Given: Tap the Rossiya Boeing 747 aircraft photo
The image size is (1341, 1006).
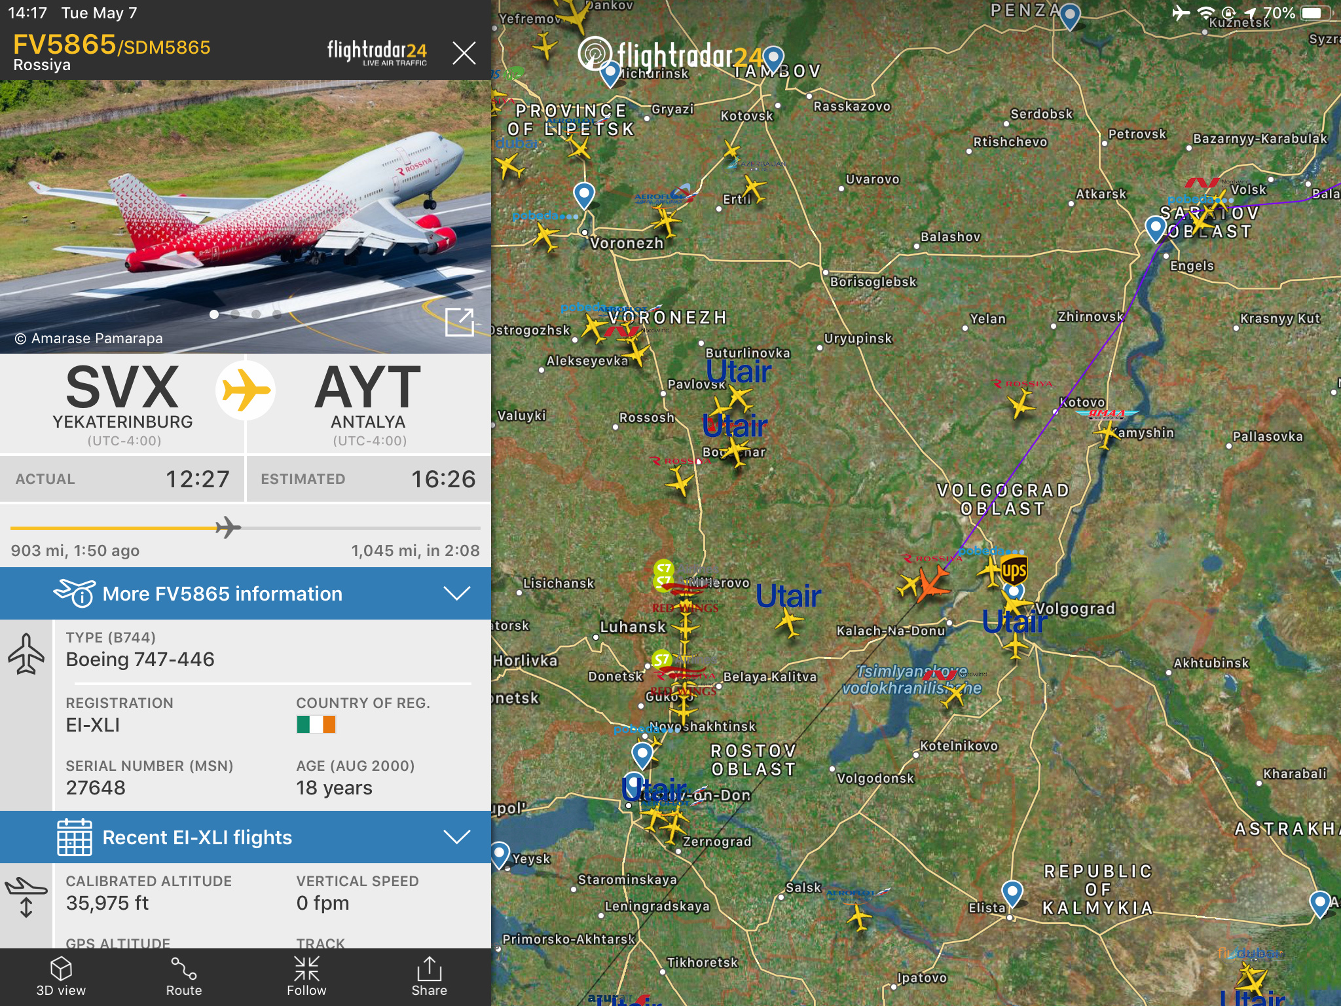Looking at the screenshot, I should pos(246,216).
